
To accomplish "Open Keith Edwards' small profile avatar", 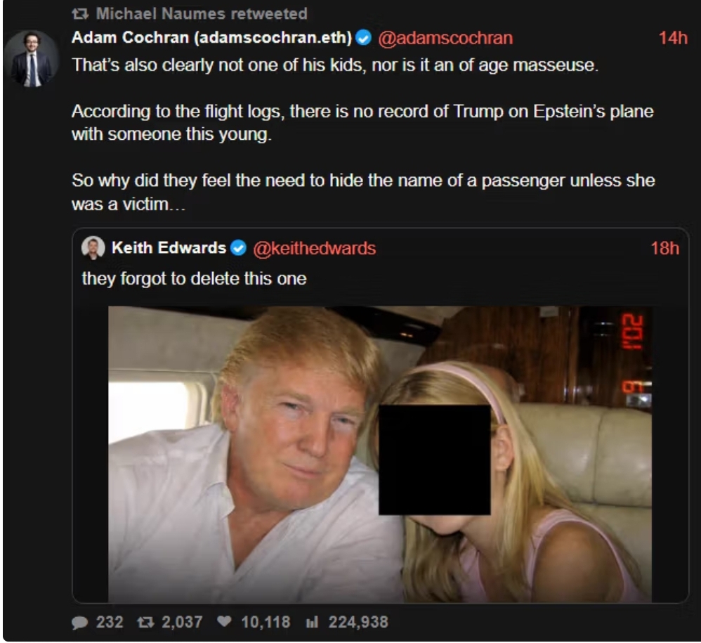I will [93, 248].
